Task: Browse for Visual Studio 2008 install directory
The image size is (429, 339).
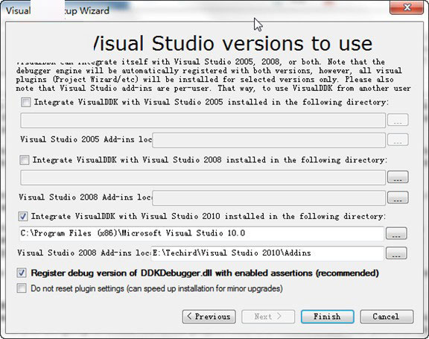Action: click(x=398, y=177)
